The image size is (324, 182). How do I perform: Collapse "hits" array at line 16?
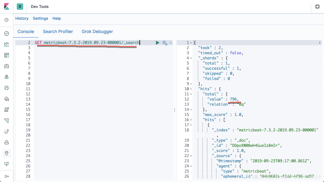(x=191, y=120)
